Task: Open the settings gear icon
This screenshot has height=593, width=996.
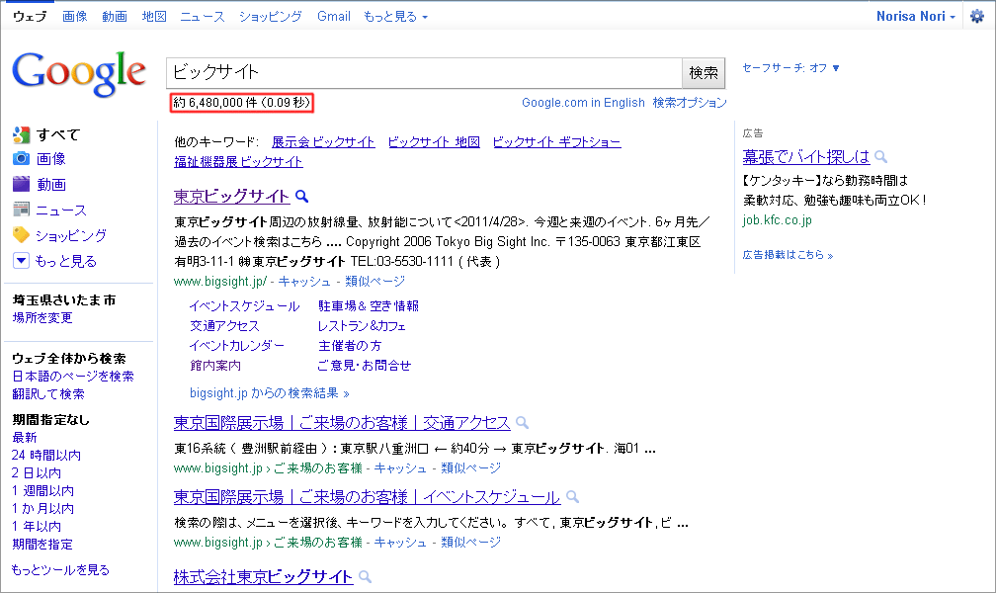Action: [x=977, y=17]
